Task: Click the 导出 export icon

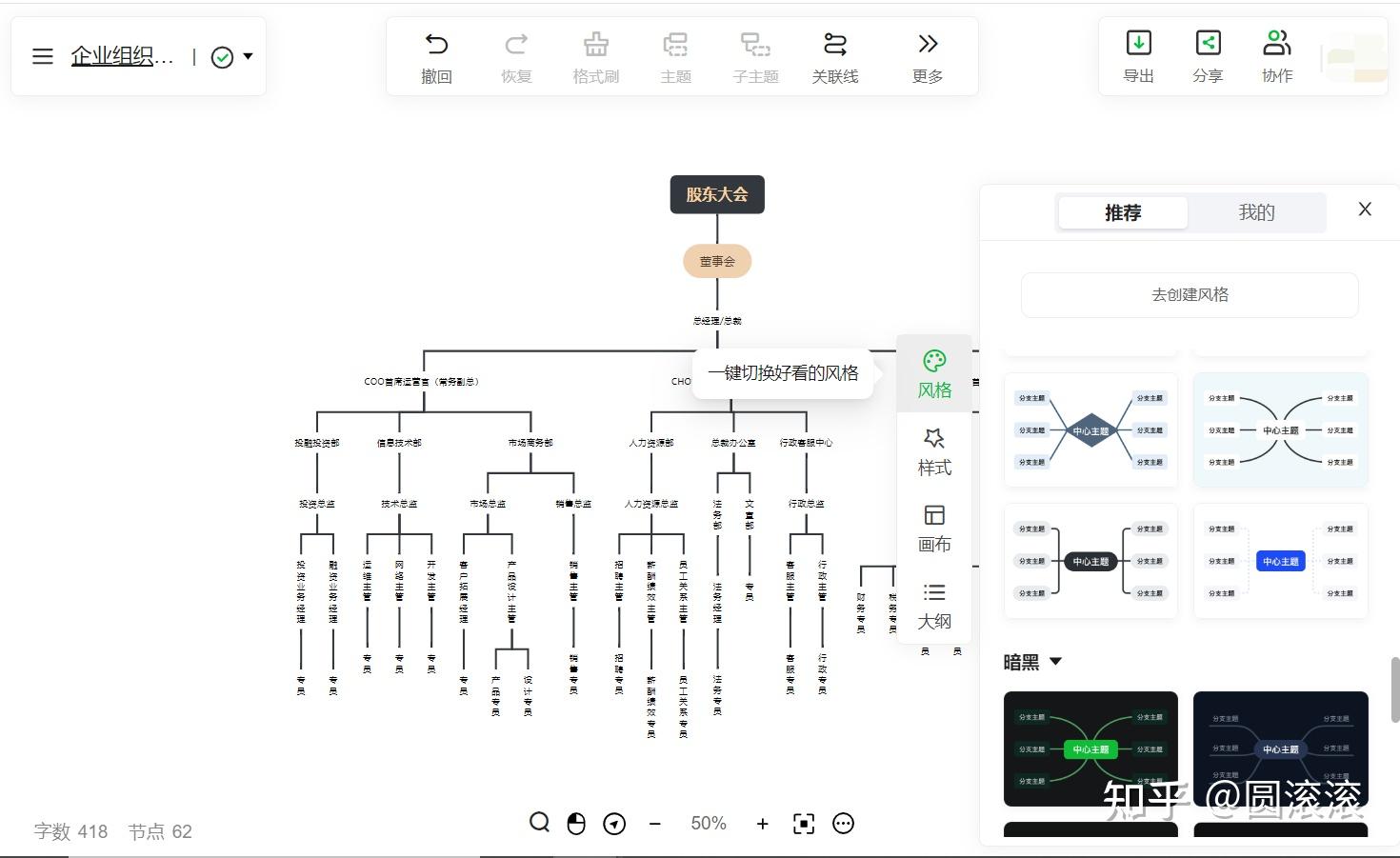Action: [x=1139, y=43]
